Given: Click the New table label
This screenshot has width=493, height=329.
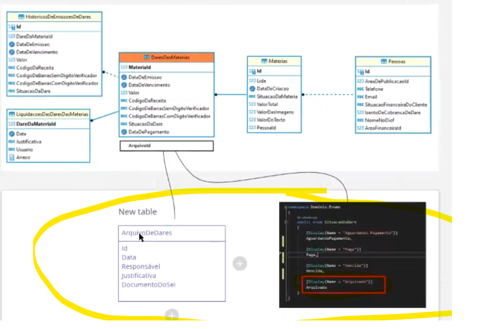Looking at the screenshot, I should point(138,212).
